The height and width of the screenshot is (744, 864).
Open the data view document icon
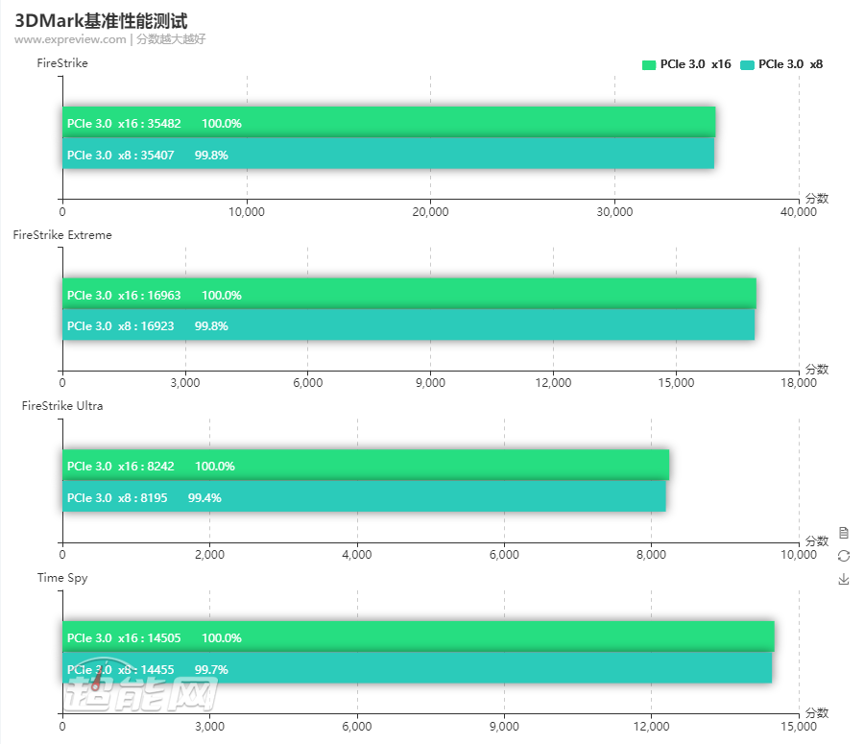pyautogui.click(x=844, y=533)
